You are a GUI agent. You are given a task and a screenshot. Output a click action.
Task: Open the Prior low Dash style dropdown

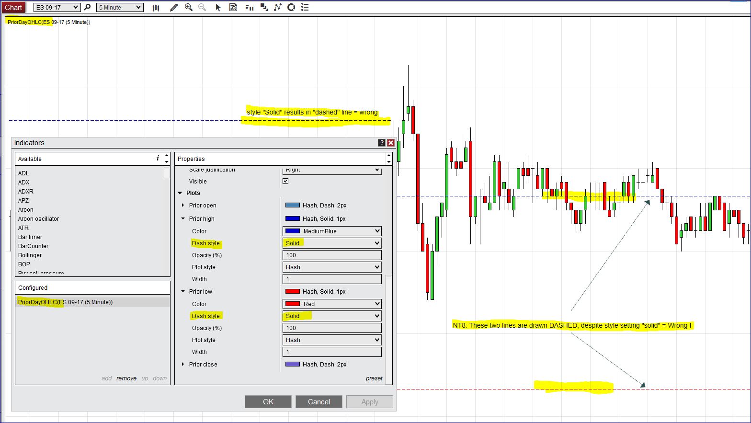point(332,316)
